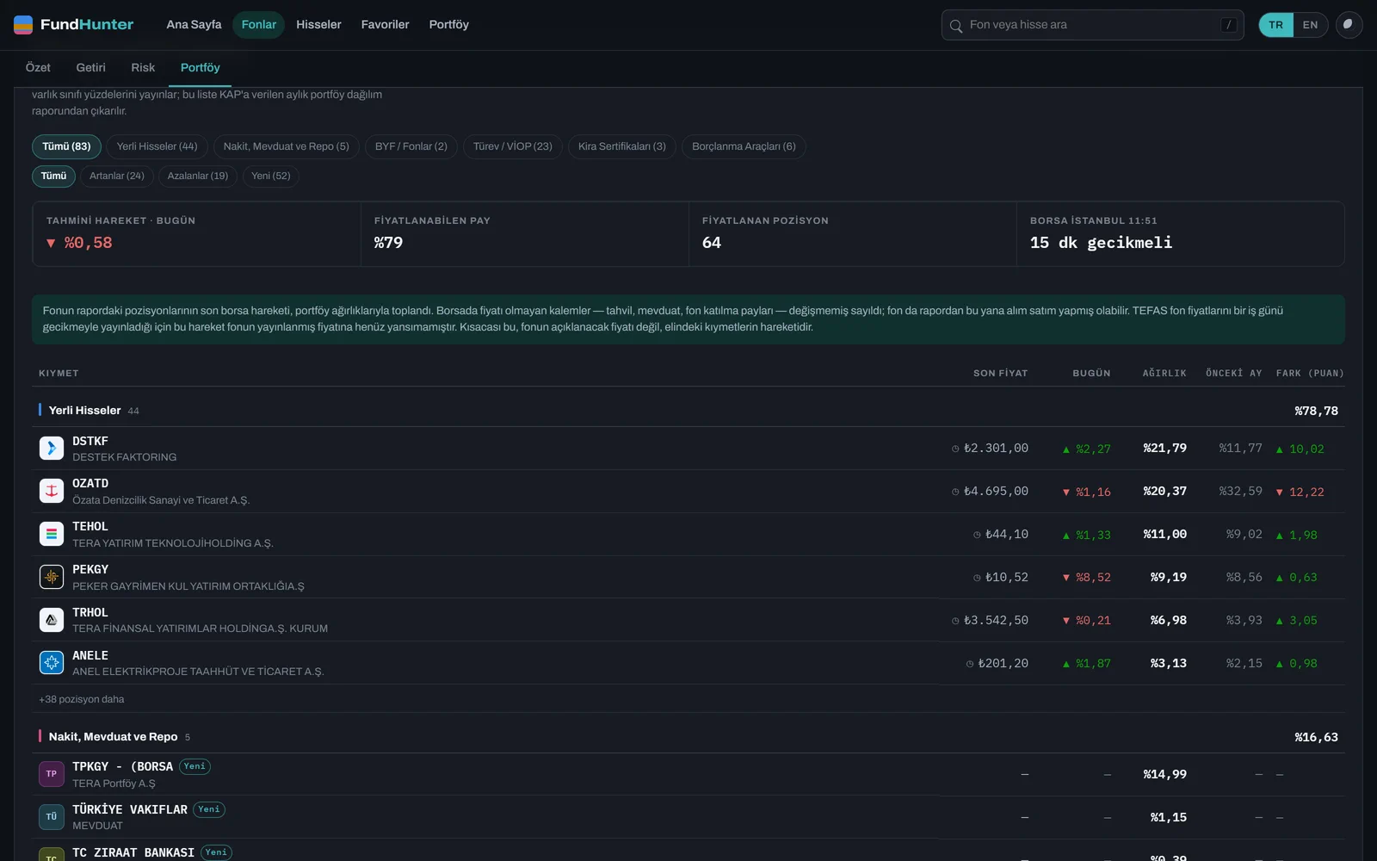The height and width of the screenshot is (861, 1377).
Task: Switch language to EN
Action: click(x=1310, y=25)
